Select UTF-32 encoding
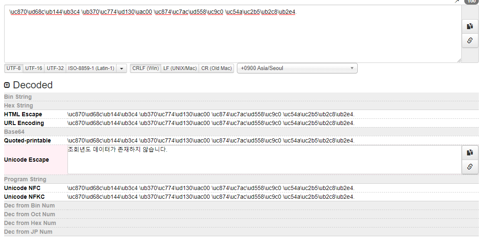This screenshot has width=483, height=240. pos(55,68)
